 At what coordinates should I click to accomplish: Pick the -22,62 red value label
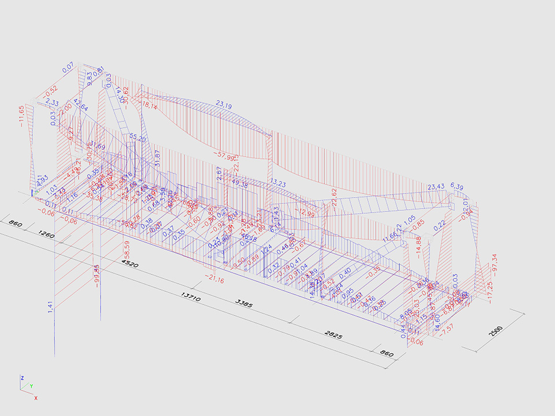click(x=334, y=200)
